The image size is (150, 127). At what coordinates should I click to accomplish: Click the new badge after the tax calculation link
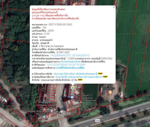(105, 77)
